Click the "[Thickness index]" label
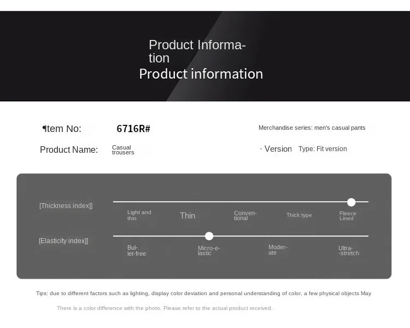 point(66,206)
